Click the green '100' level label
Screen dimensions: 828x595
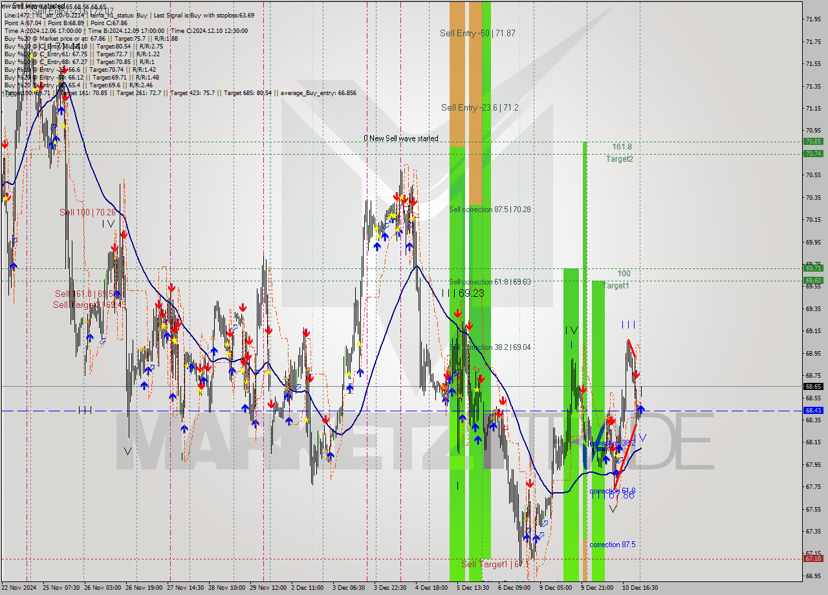click(x=624, y=274)
